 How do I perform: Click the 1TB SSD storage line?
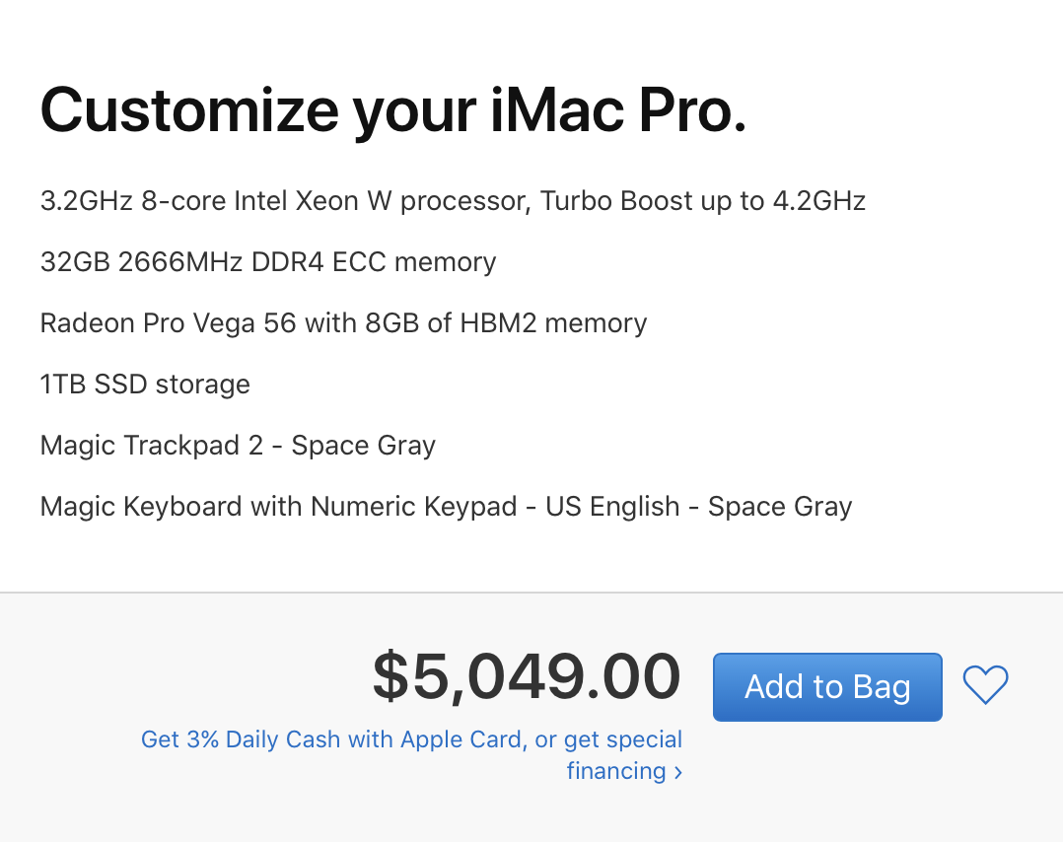tap(145, 385)
